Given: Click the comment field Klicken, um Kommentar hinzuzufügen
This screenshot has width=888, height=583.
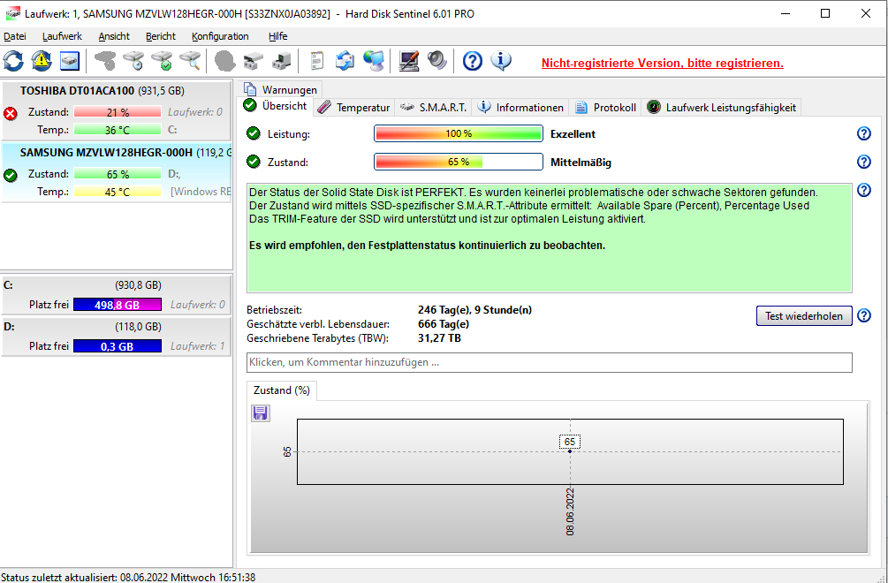Looking at the screenshot, I should (549, 362).
